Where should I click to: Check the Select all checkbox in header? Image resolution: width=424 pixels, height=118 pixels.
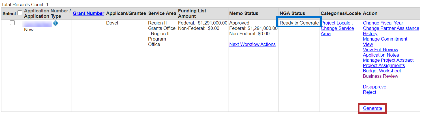click(20, 13)
